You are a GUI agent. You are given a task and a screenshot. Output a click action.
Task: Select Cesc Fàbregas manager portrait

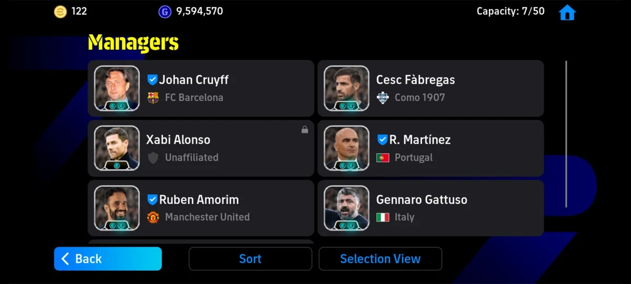click(x=347, y=88)
